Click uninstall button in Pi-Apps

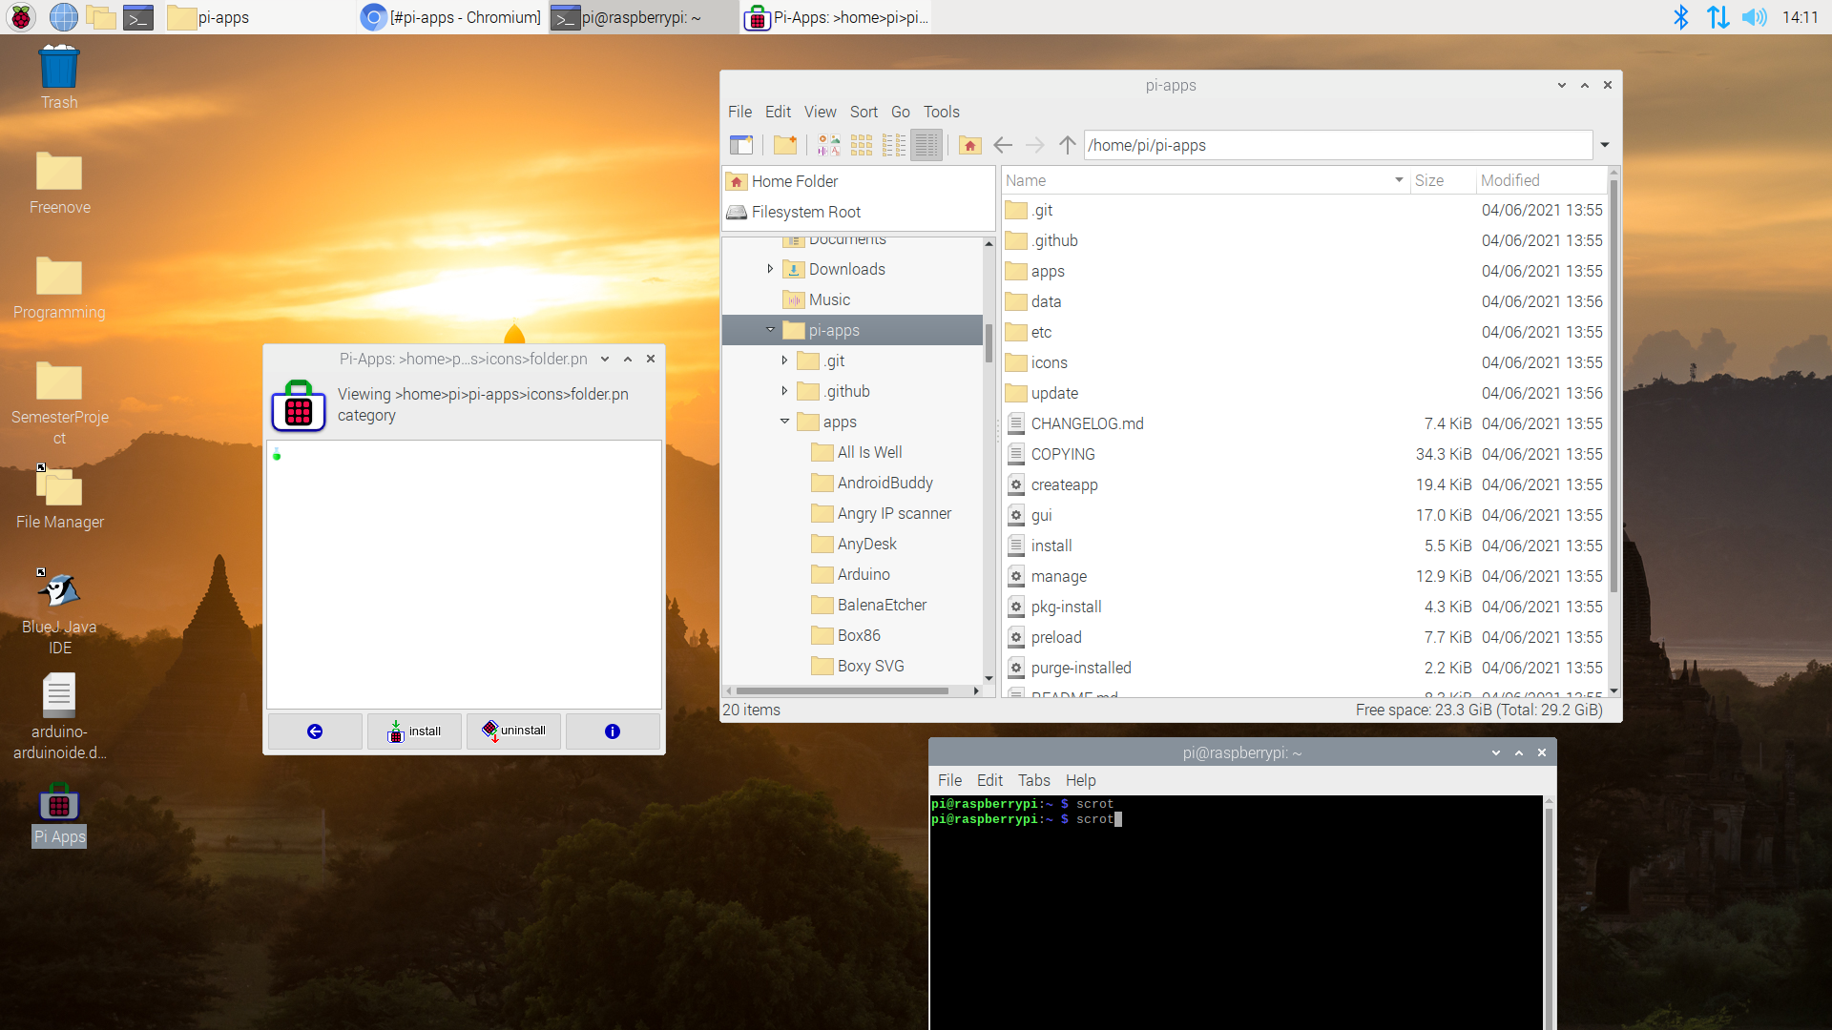[x=513, y=731]
